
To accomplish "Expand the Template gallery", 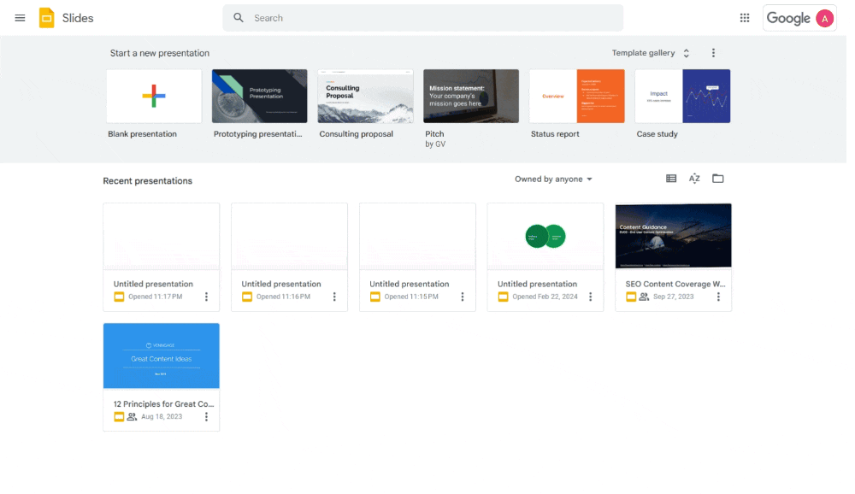I will 651,53.
